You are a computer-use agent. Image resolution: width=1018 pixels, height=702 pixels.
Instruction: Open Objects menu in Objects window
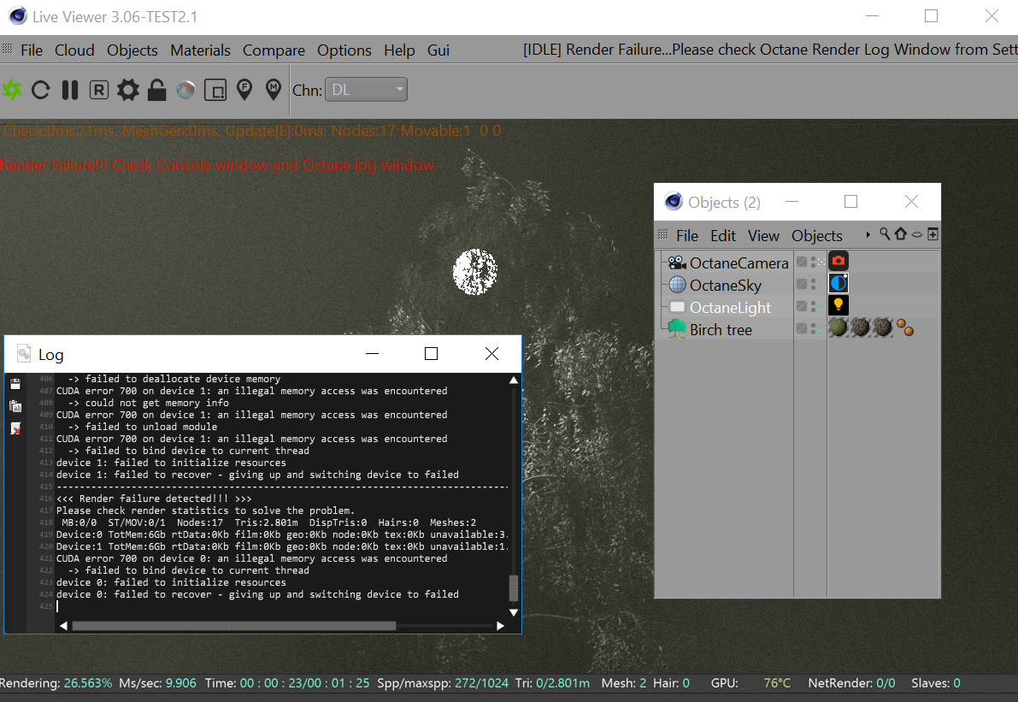[x=817, y=236]
